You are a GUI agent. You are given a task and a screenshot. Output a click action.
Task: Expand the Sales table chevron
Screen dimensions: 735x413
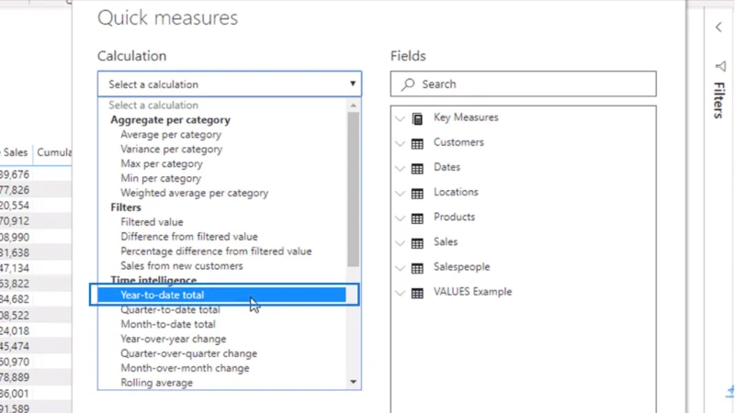pos(400,243)
